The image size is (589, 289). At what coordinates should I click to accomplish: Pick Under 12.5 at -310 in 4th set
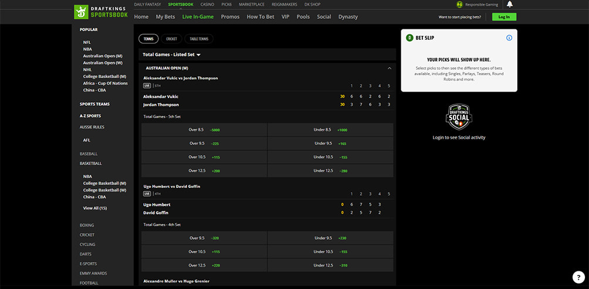pyautogui.click(x=330, y=266)
